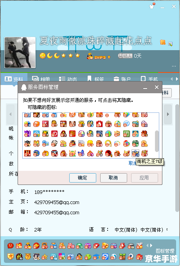Show previous icons with bottom bar left arrow

pos(147,245)
